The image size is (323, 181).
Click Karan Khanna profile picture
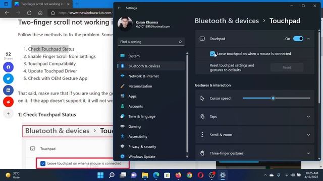[x=125, y=24]
